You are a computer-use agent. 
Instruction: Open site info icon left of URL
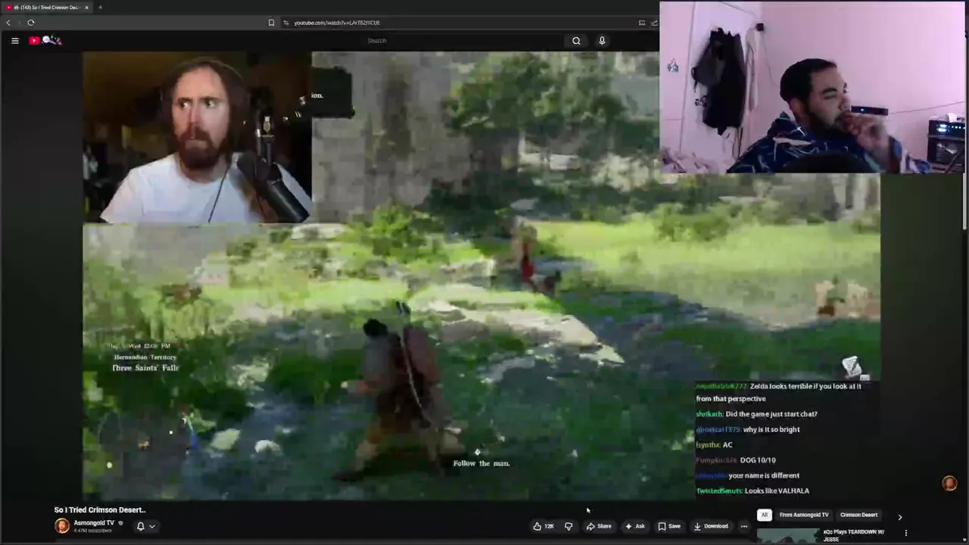click(286, 23)
